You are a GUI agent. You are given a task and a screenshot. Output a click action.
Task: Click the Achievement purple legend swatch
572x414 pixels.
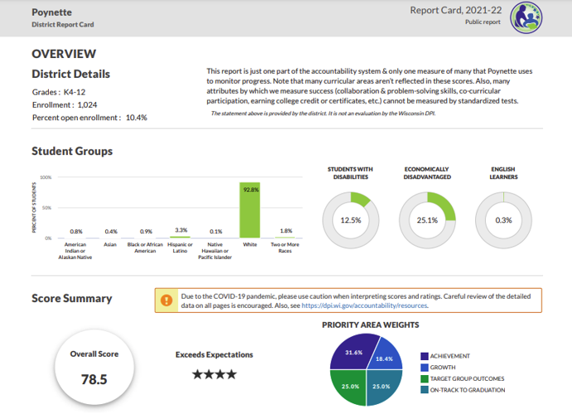425,355
